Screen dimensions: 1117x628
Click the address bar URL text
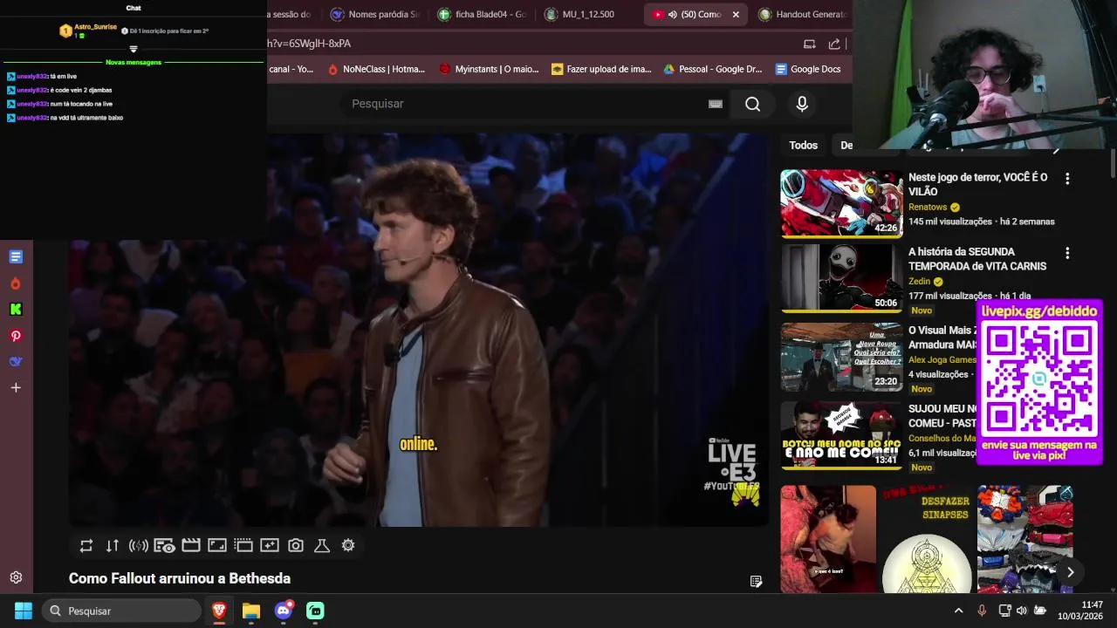[x=310, y=44]
